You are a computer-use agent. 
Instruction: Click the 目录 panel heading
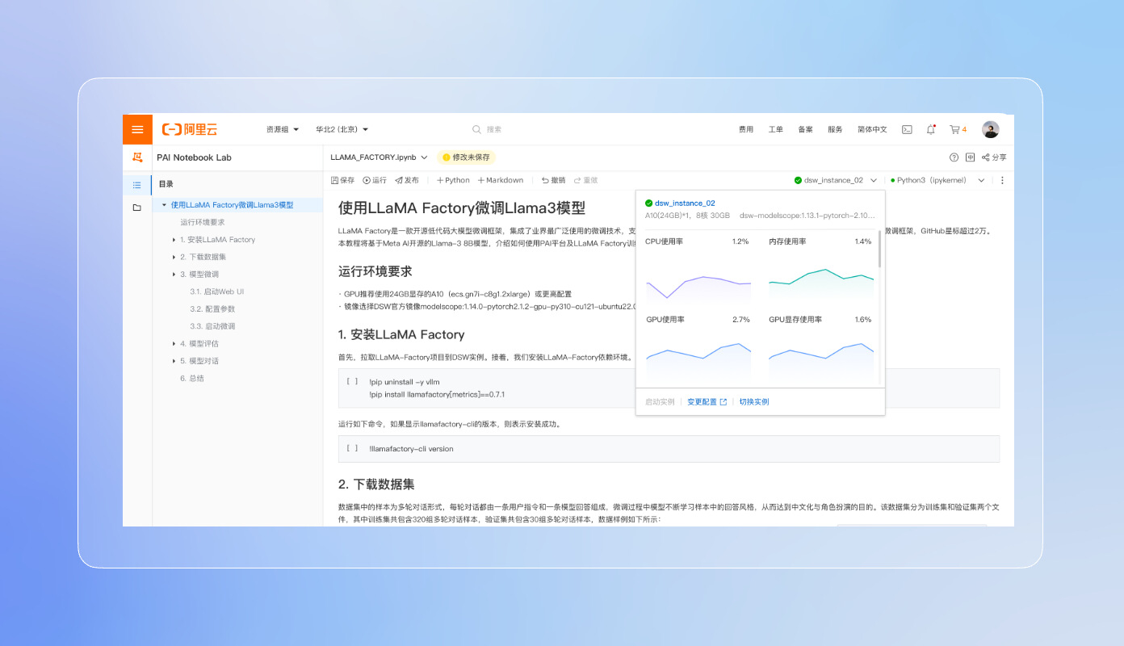coord(166,184)
